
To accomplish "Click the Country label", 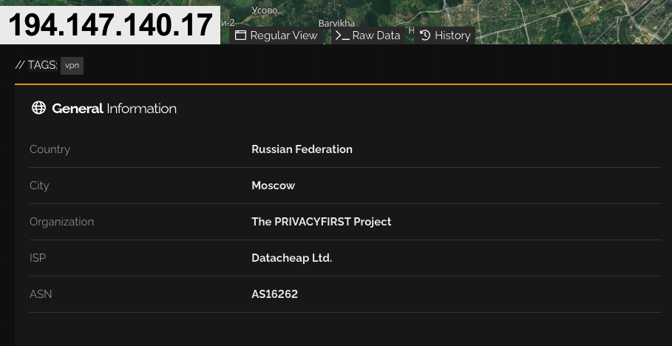I will [50, 149].
